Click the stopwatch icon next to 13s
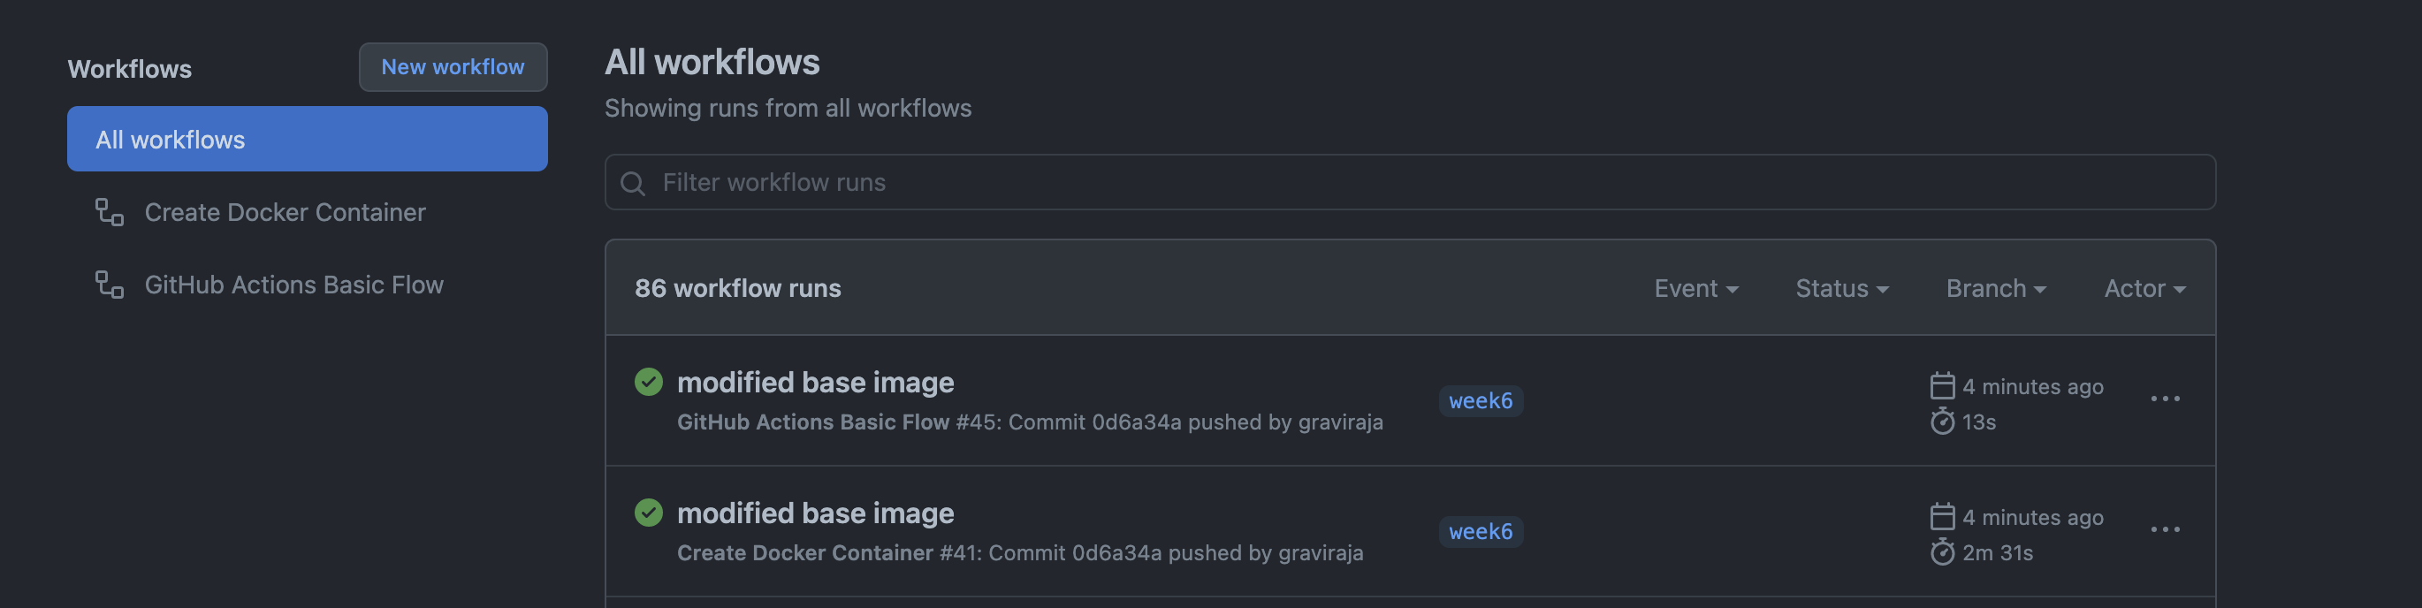Viewport: 2422px width, 608px height. pyautogui.click(x=1941, y=422)
